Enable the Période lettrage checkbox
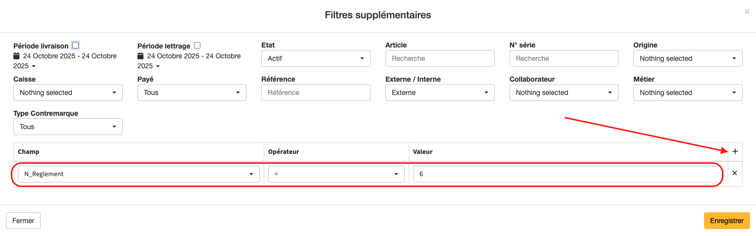This screenshot has height=236, width=756. 197,45
